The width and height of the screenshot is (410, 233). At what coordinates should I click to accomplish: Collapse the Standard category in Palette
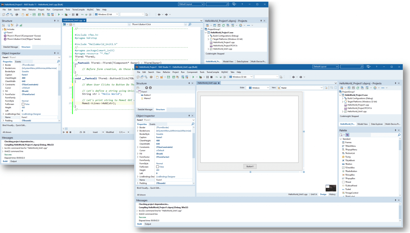tap(341, 139)
